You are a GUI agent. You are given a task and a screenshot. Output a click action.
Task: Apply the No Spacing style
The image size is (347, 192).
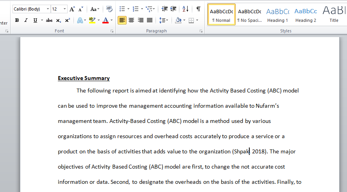coord(250,14)
